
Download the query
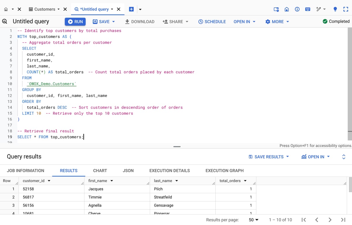(x=140, y=22)
